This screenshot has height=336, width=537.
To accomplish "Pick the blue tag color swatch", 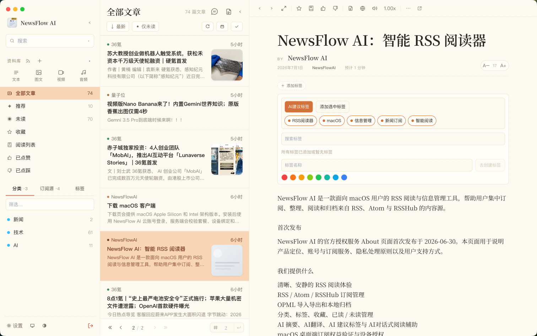I will tap(344, 178).
